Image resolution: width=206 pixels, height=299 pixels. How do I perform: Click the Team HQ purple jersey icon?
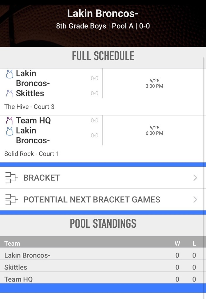point(10,120)
